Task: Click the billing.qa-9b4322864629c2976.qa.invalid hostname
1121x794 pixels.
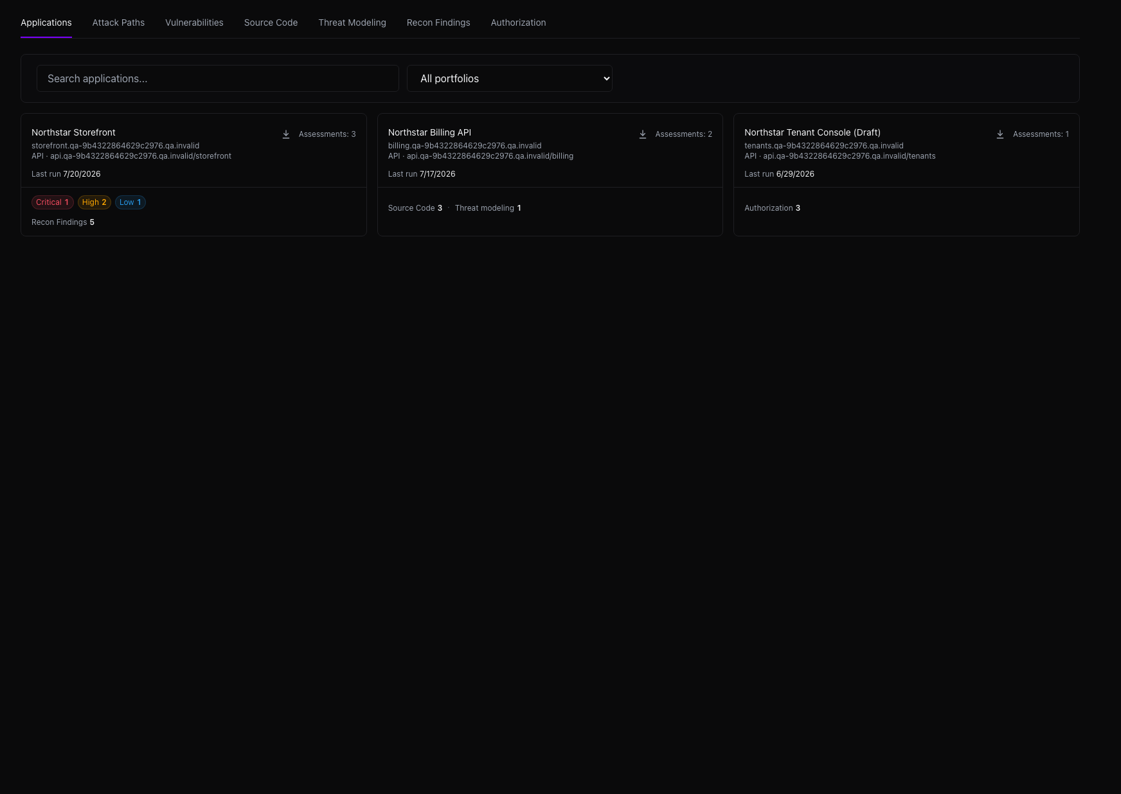Action: tap(465, 146)
